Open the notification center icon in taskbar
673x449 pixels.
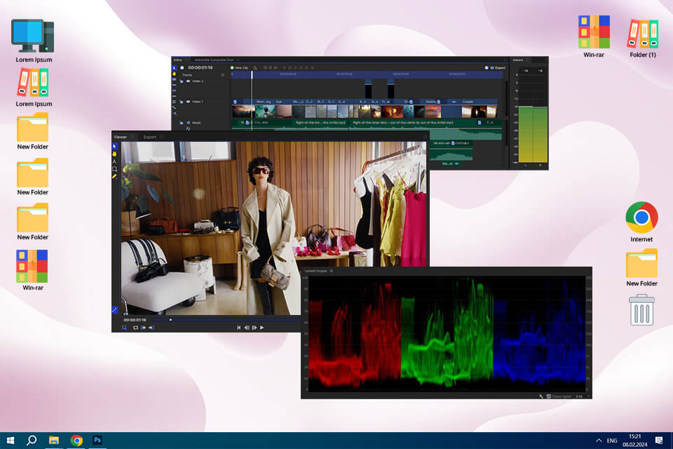659,441
